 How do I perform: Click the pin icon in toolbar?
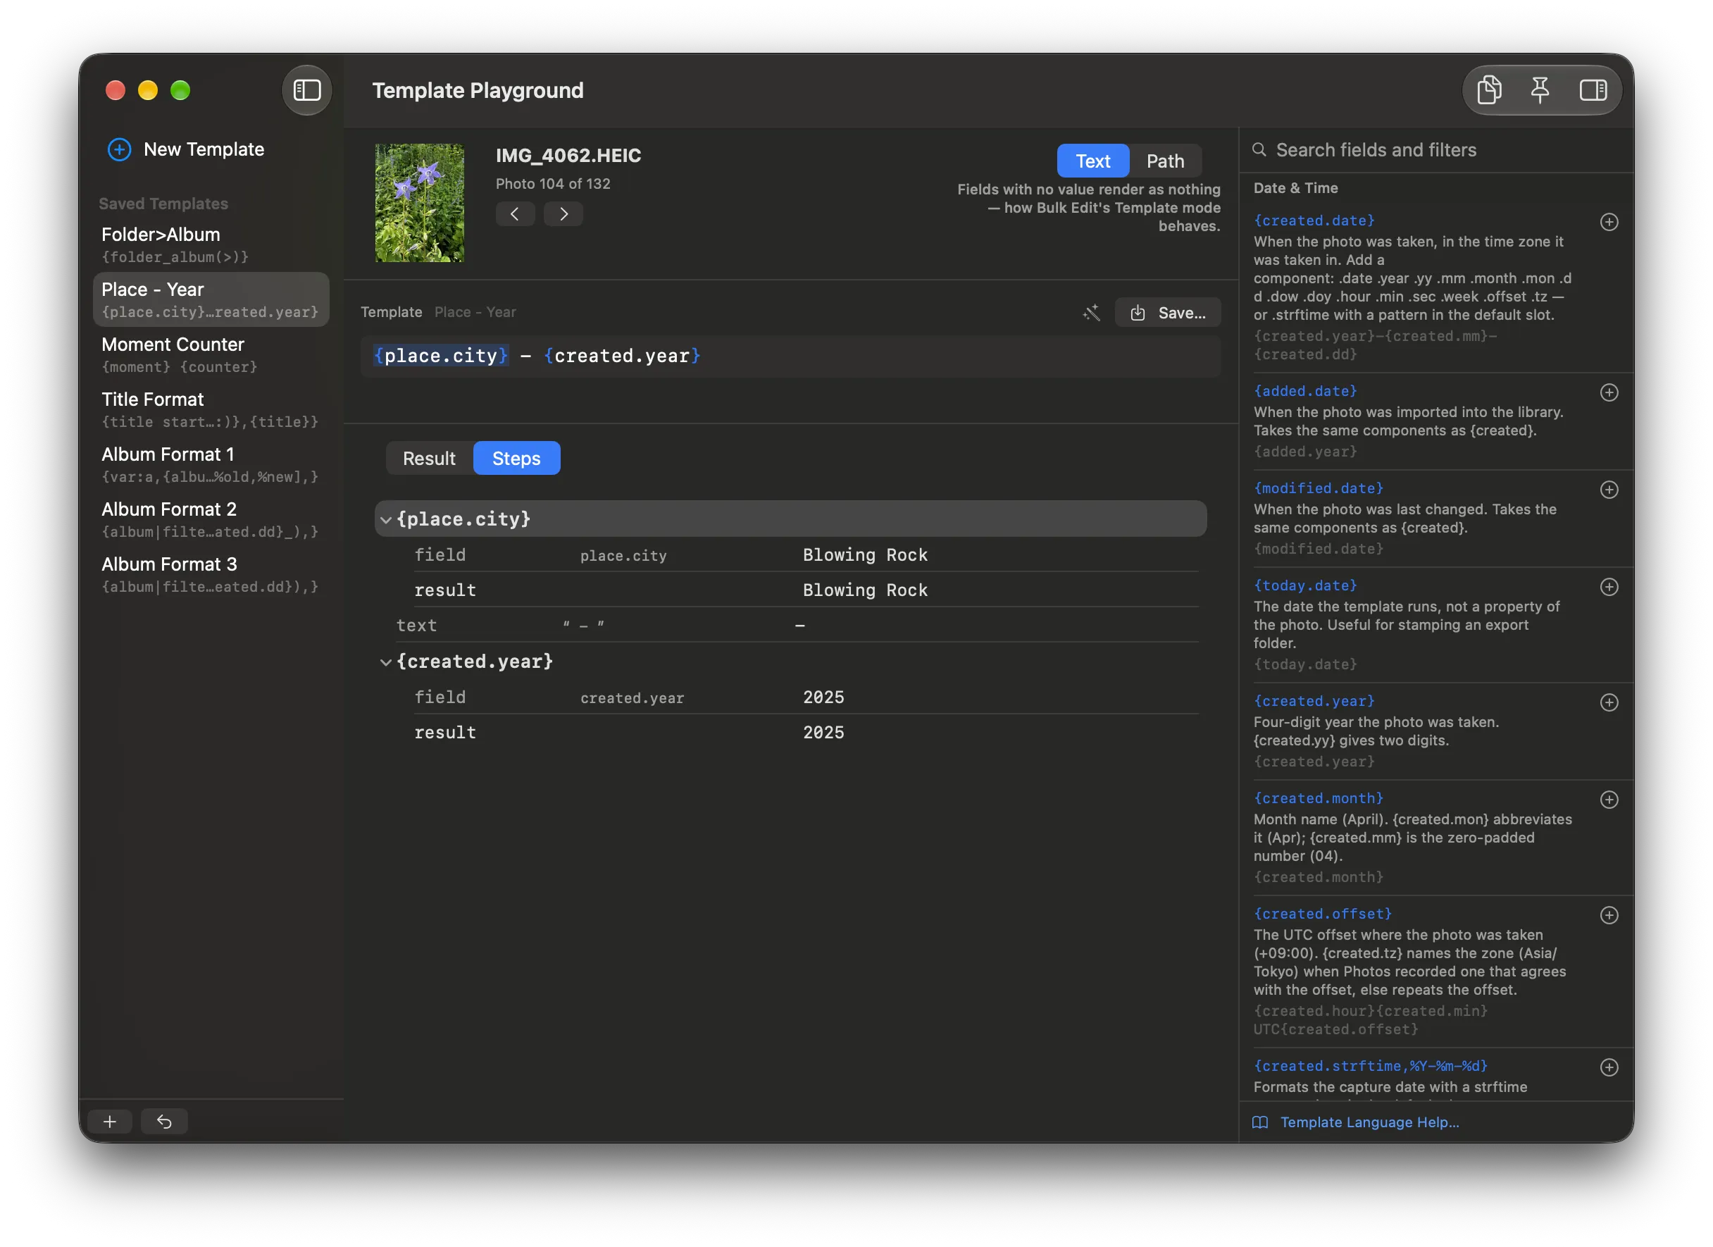pyautogui.click(x=1540, y=90)
